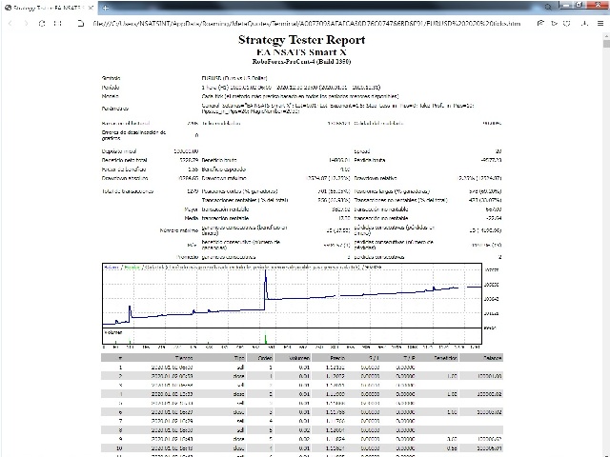Click the send arrow icon in address bar
This screenshot has height=457, width=610.
coord(554,23)
